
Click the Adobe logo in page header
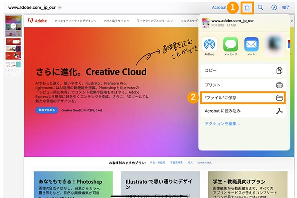(37, 21)
